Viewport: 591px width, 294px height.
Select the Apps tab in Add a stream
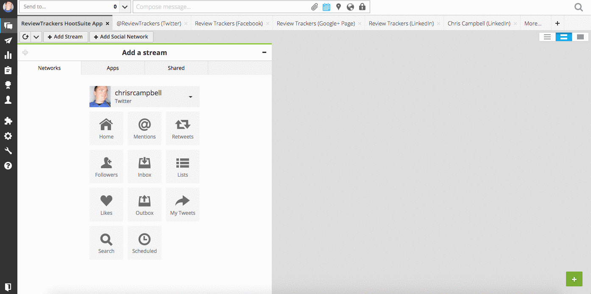click(113, 68)
